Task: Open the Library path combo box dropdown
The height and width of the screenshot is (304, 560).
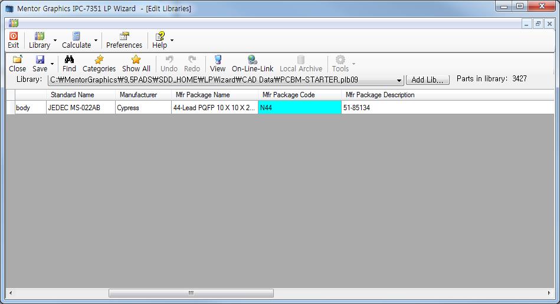Action: click(399, 80)
